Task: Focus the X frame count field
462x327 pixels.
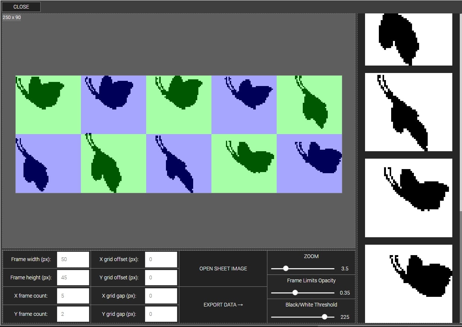Action: pos(73,296)
